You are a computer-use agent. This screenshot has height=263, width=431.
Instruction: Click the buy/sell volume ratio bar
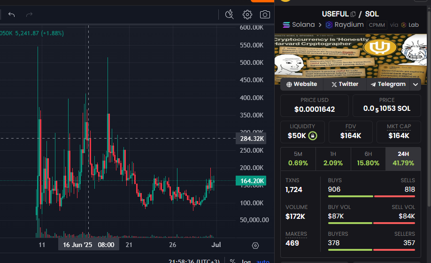click(x=371, y=223)
